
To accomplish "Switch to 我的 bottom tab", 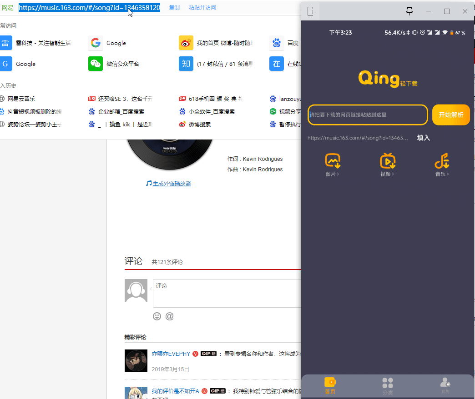I will tap(445, 385).
